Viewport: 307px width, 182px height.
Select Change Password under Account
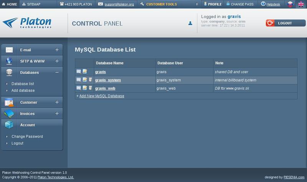pyautogui.click(x=27, y=137)
